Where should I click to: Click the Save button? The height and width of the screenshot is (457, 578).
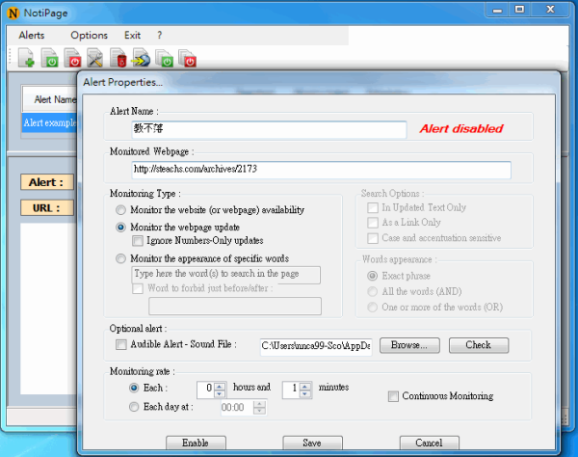312,443
